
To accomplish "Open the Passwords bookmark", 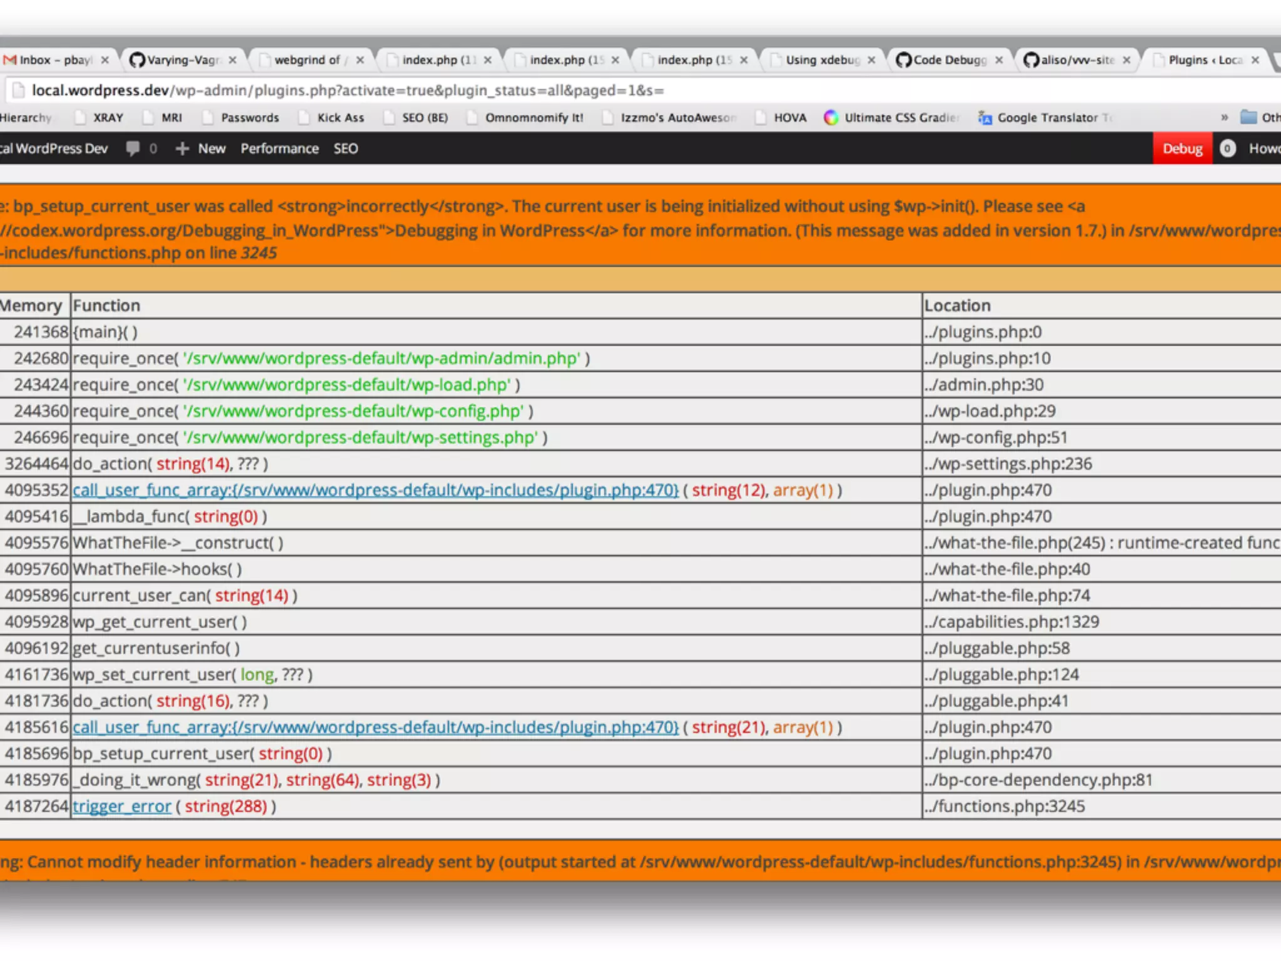I will [242, 118].
